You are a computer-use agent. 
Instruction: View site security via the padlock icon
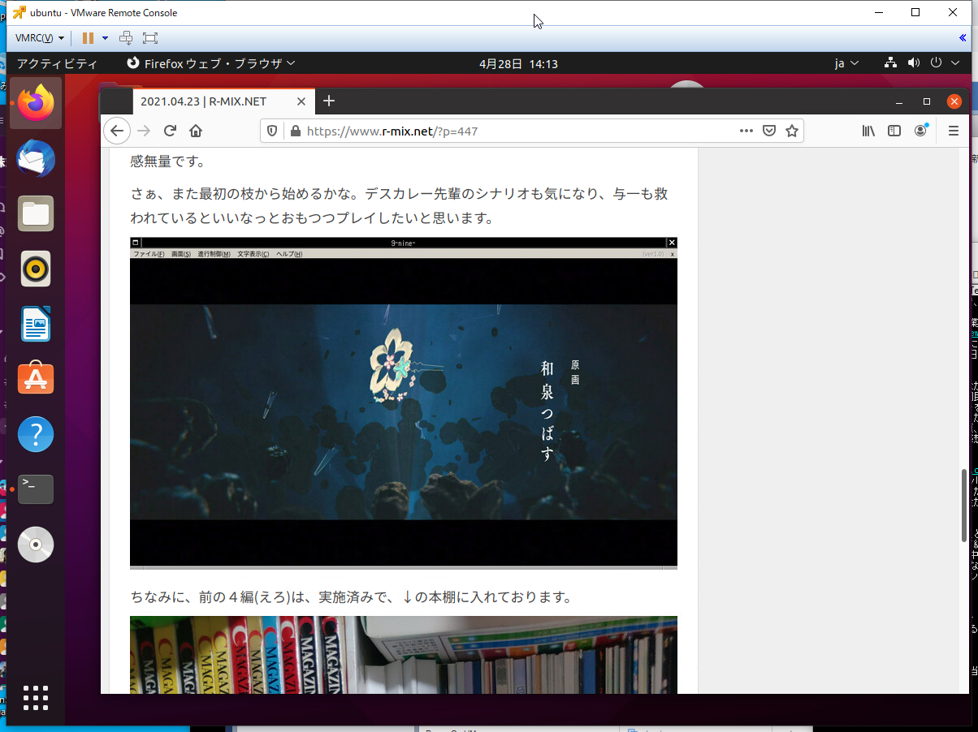tap(295, 131)
